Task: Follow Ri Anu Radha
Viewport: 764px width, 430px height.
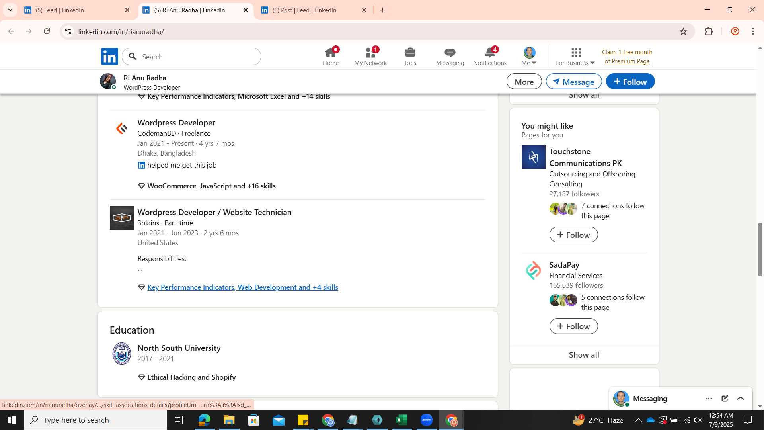Action: (630, 82)
